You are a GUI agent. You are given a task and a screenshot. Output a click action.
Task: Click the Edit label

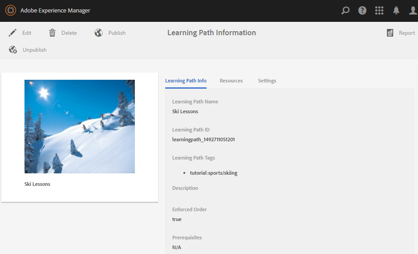click(x=27, y=33)
